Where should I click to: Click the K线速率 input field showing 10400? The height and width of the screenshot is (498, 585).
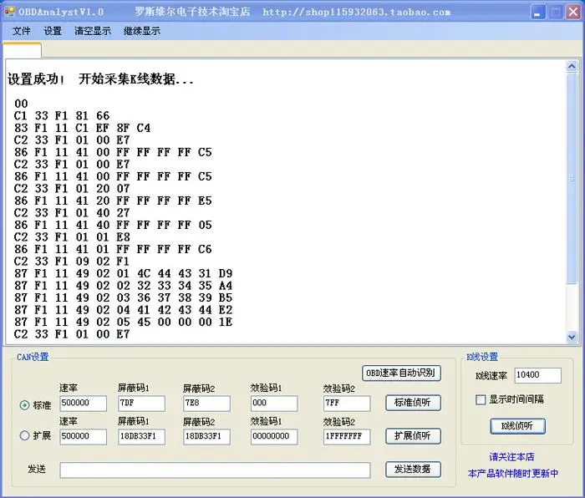(x=537, y=375)
